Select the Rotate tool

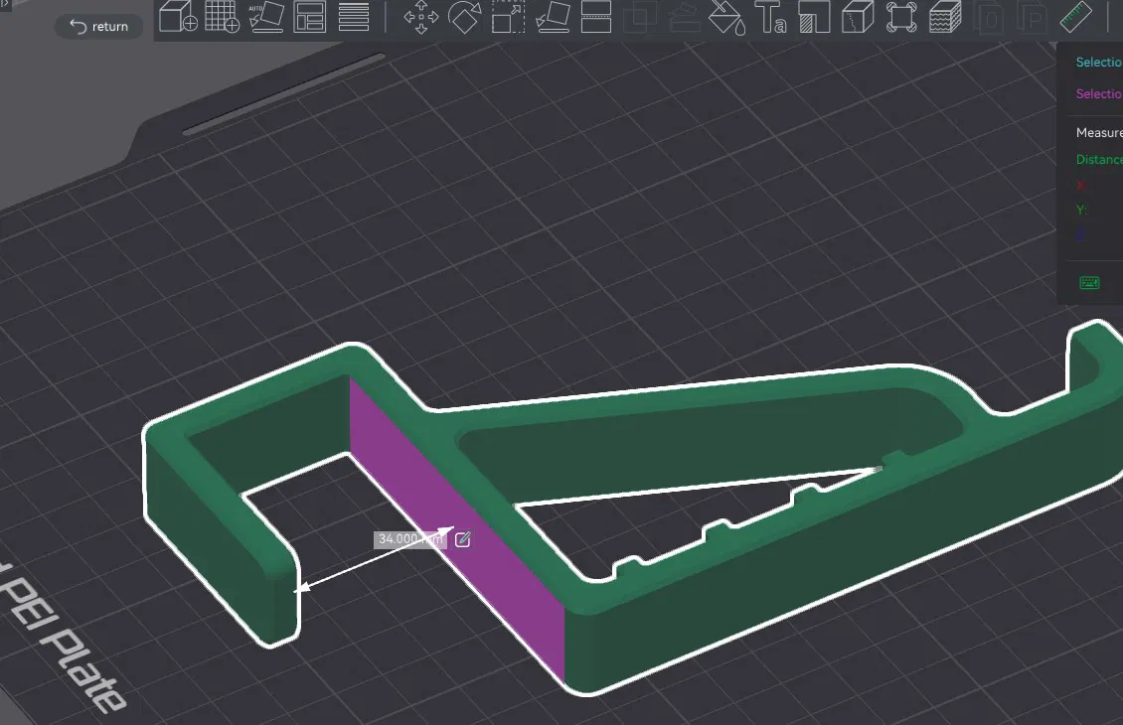pos(465,17)
